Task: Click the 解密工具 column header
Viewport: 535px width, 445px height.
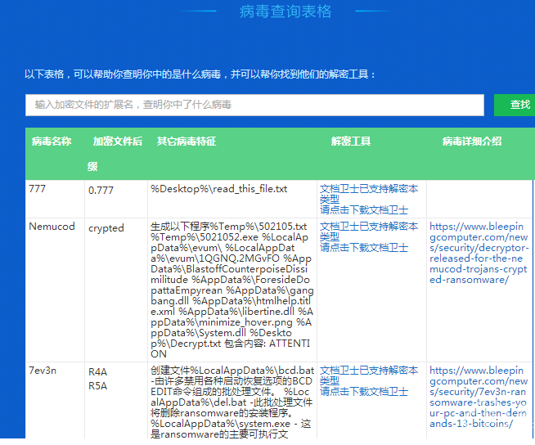Action: pos(351,142)
